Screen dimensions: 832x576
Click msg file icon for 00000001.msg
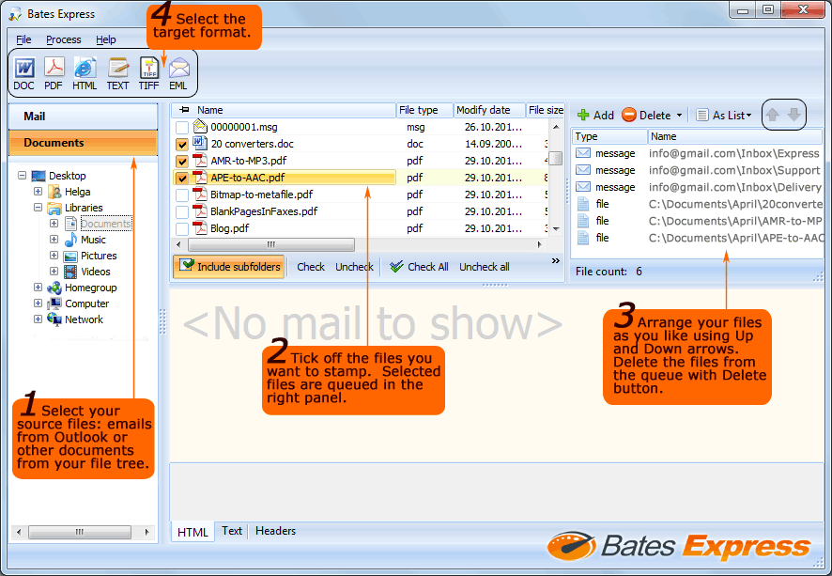[x=200, y=126]
